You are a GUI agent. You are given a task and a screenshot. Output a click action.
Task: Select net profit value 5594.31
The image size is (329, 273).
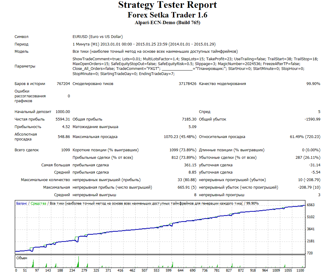(x=63, y=119)
